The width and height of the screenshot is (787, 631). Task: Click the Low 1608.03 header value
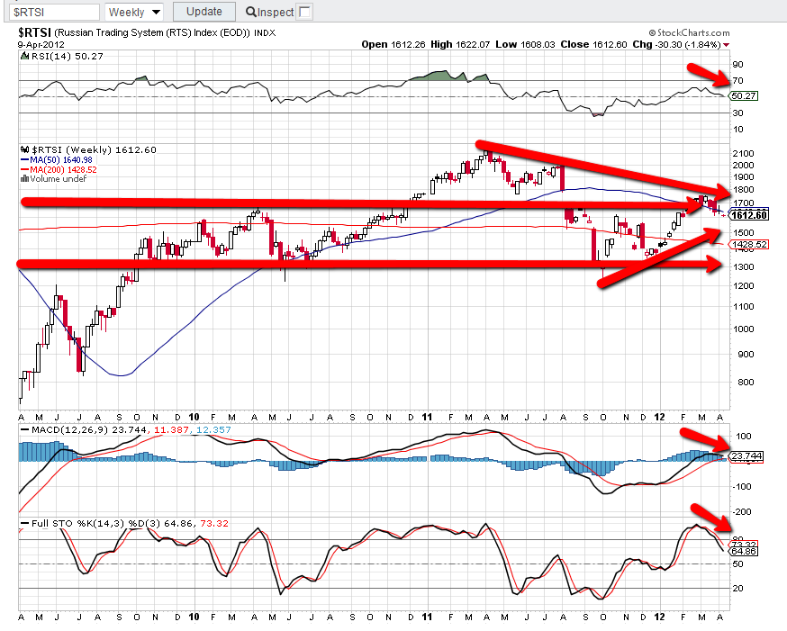tap(525, 45)
